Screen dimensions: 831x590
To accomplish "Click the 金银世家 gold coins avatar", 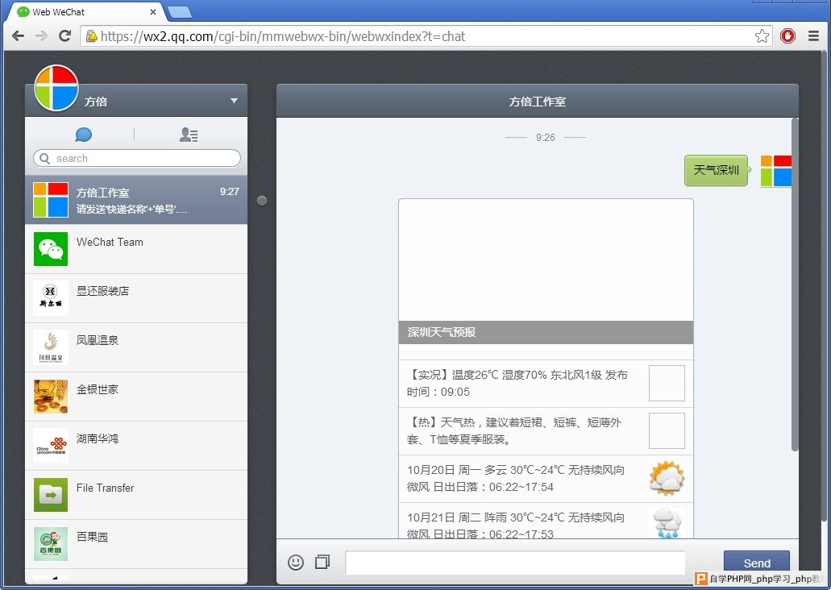I will click(x=50, y=397).
